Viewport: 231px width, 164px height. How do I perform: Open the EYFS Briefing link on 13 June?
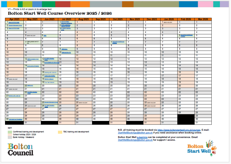click(52, 62)
